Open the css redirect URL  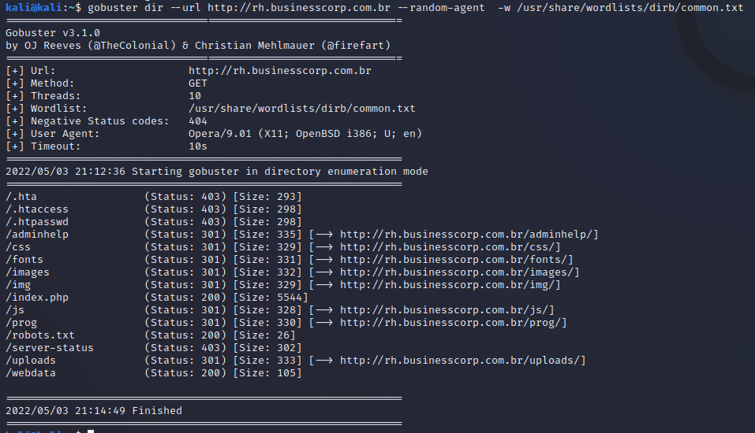point(450,247)
